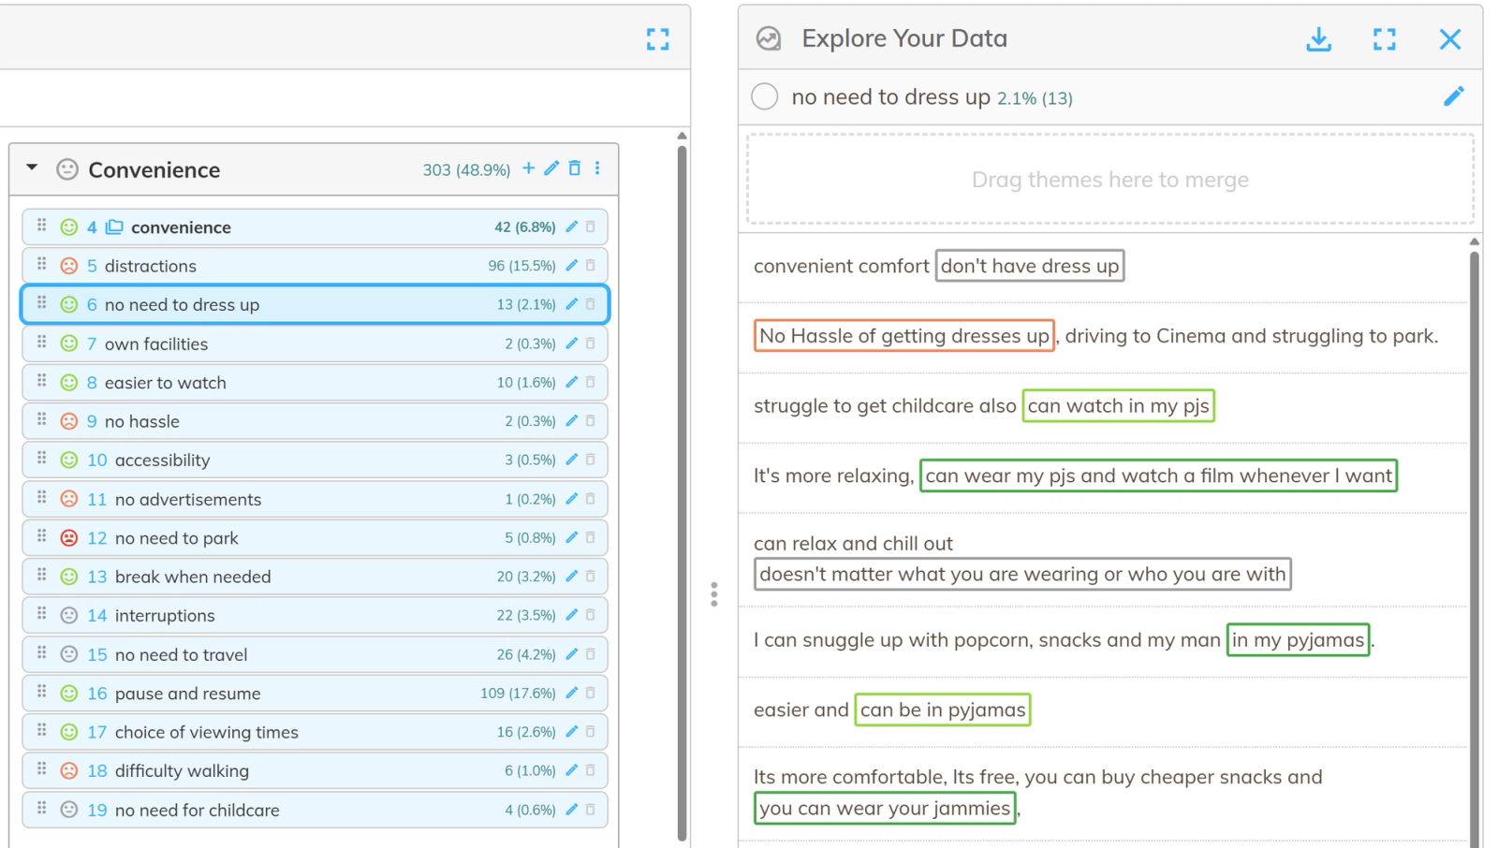Toggle sentiment face on 'difficulty walking'
The height and width of the screenshot is (848, 1498).
(x=68, y=771)
